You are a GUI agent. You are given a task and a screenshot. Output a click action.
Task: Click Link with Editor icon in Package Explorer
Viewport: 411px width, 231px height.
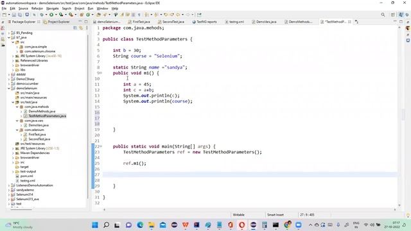(81, 28)
